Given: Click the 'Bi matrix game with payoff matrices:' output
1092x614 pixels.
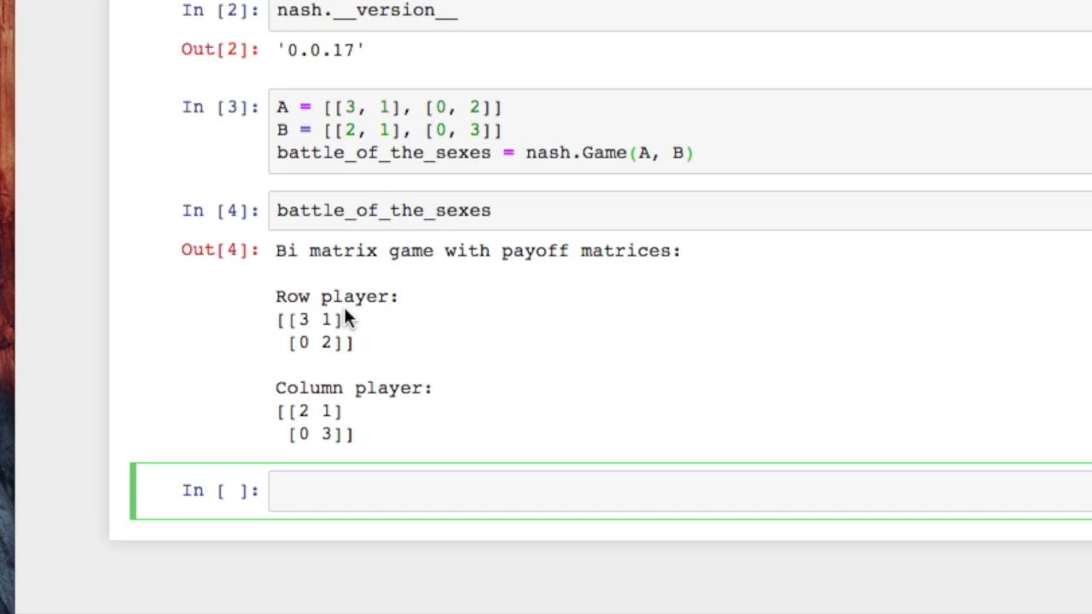Looking at the screenshot, I should pos(478,251).
